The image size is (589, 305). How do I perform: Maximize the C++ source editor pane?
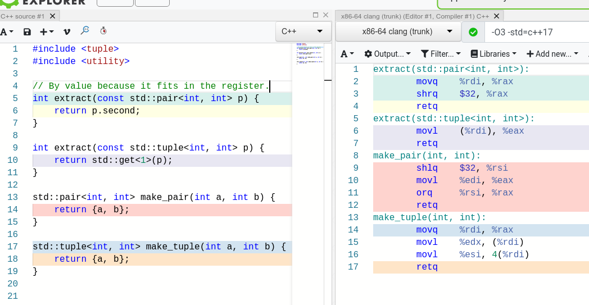[315, 15]
